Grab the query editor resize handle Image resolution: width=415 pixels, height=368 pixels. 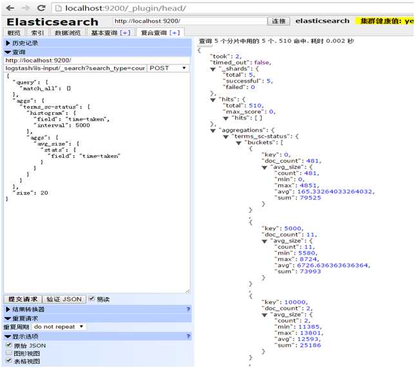188,291
